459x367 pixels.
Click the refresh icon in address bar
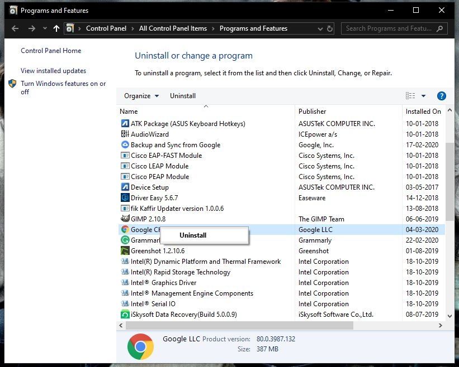pyautogui.click(x=330, y=28)
